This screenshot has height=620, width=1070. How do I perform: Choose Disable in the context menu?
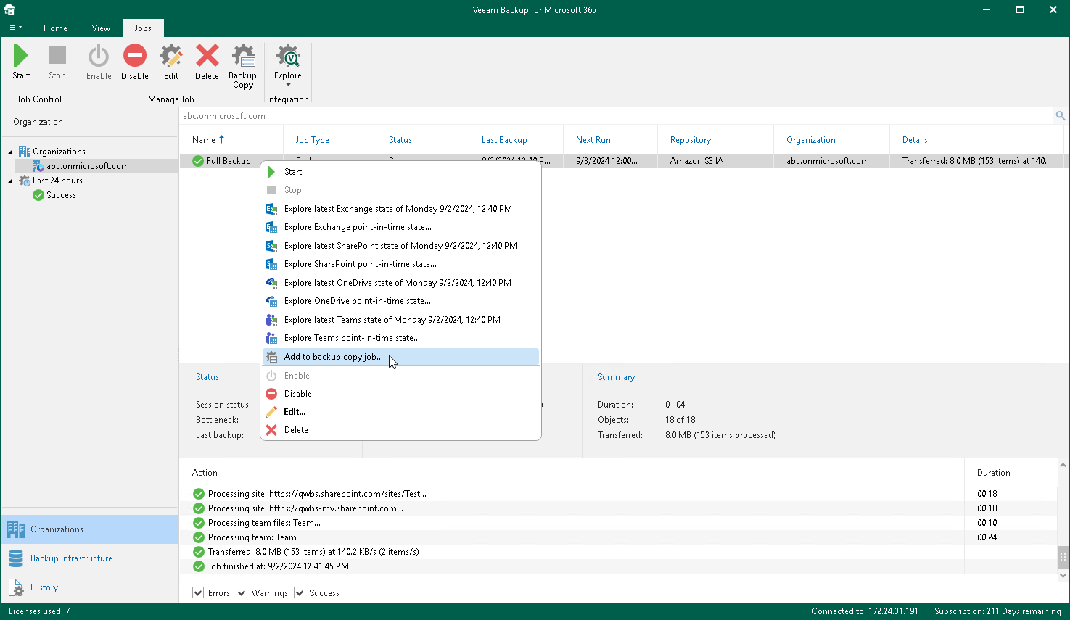point(400,394)
